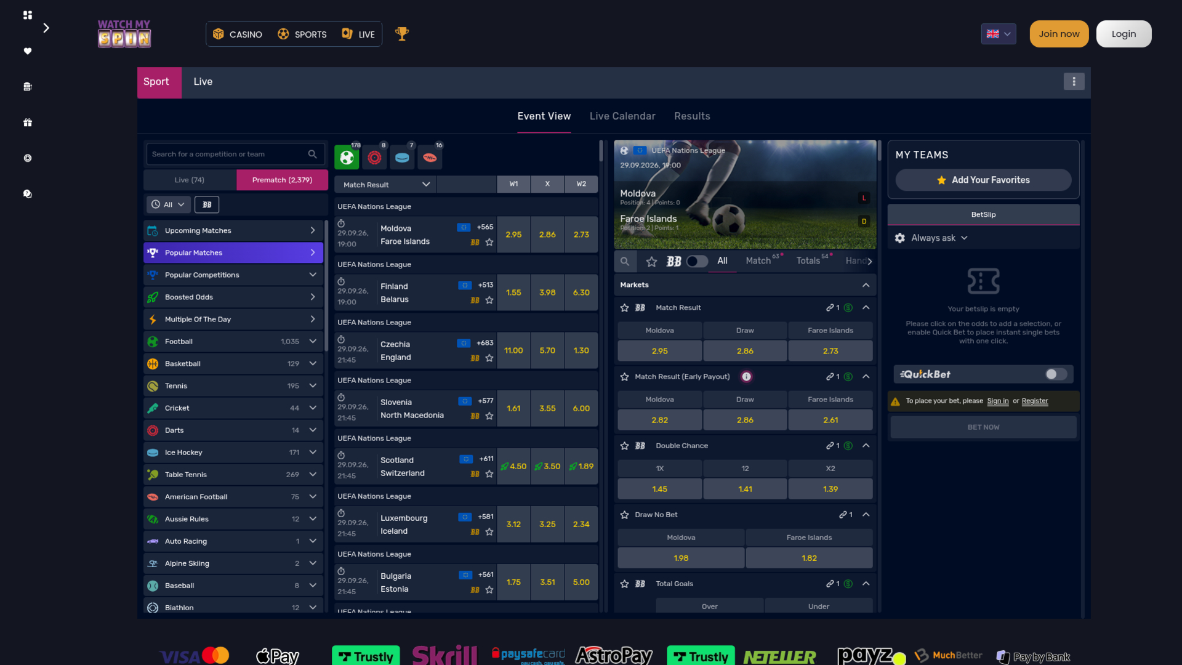Click the Login button
The width and height of the screenshot is (1182, 665).
[x=1124, y=34]
